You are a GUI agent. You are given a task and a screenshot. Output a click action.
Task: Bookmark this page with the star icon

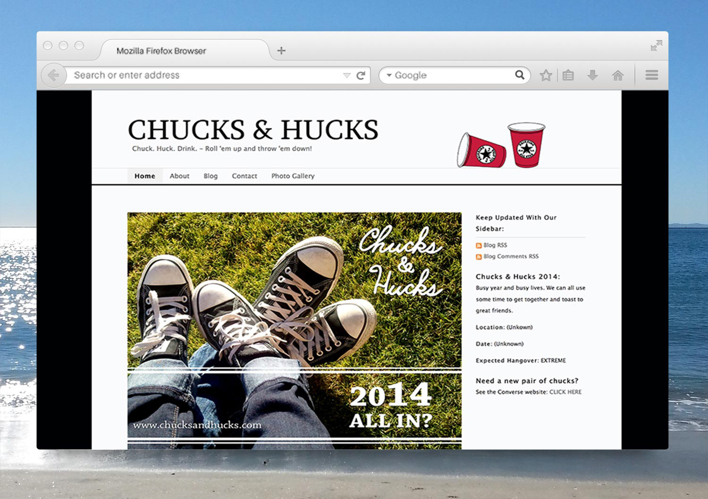pos(546,75)
